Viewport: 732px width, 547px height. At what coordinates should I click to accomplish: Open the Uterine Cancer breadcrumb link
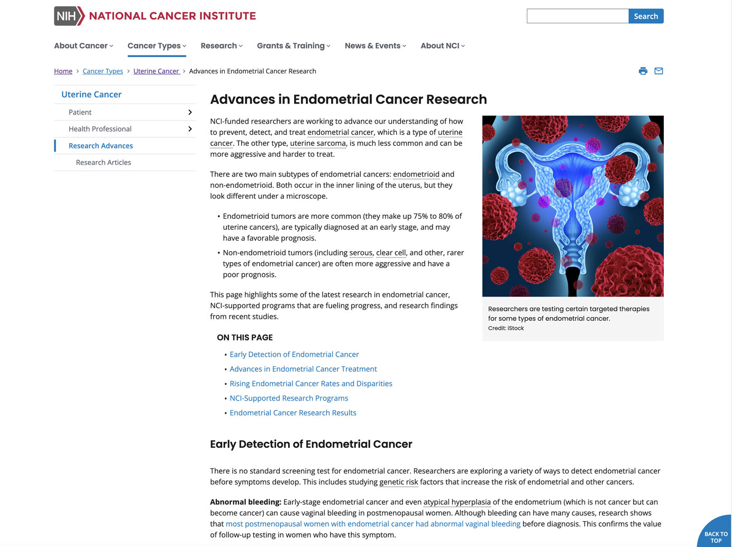coord(156,71)
